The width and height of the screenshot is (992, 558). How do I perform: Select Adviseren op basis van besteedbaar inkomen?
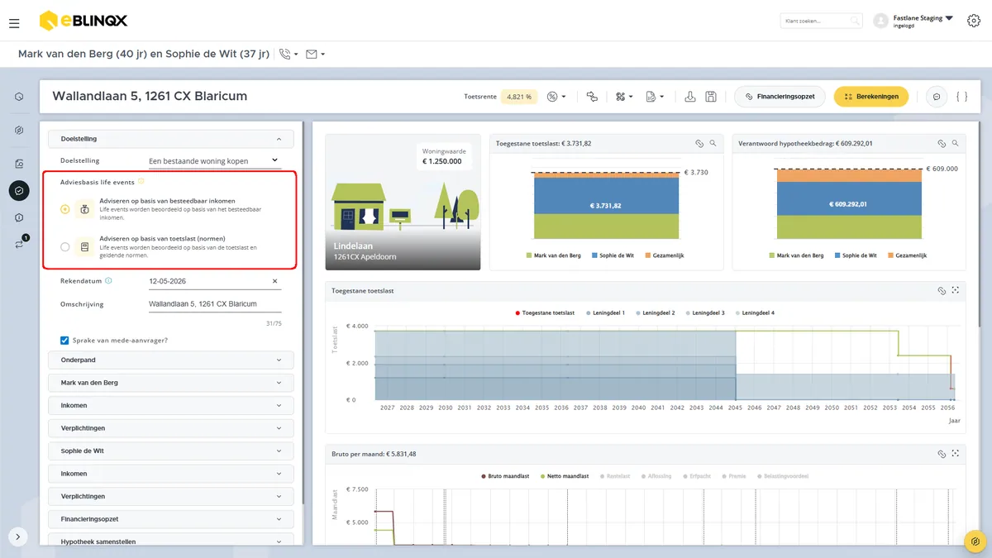[65, 210]
